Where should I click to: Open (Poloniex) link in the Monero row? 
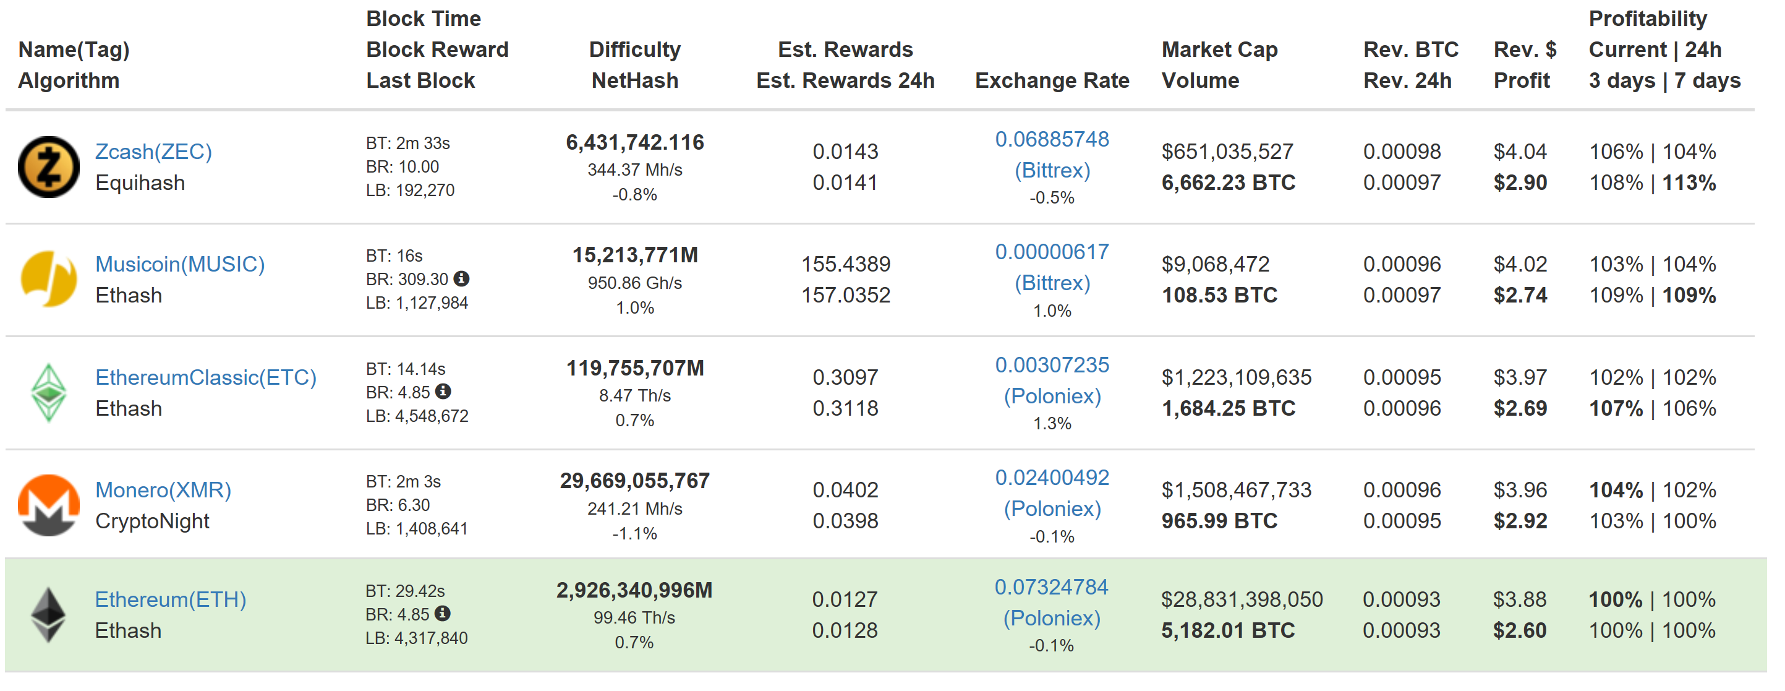click(x=1052, y=509)
